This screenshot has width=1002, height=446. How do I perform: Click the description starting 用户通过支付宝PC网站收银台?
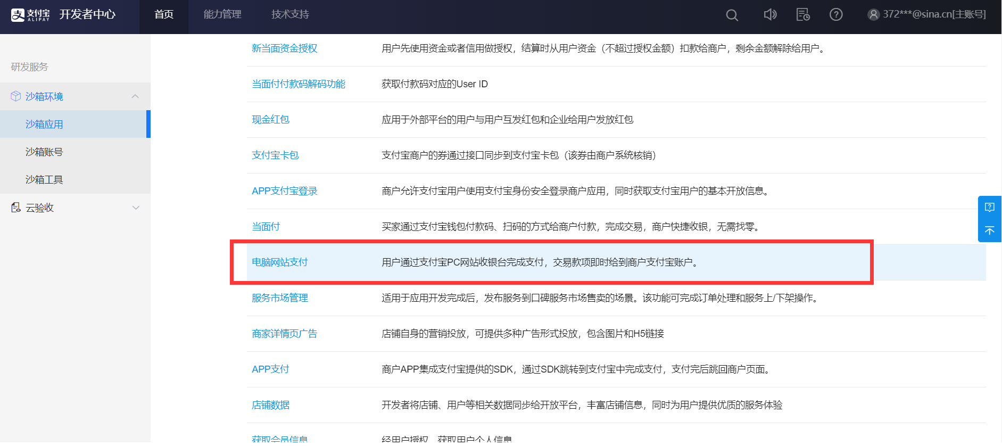point(541,262)
